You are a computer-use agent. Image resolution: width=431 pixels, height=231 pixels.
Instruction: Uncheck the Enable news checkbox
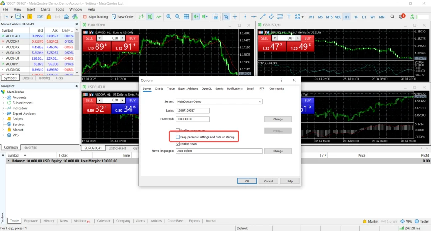click(x=178, y=144)
